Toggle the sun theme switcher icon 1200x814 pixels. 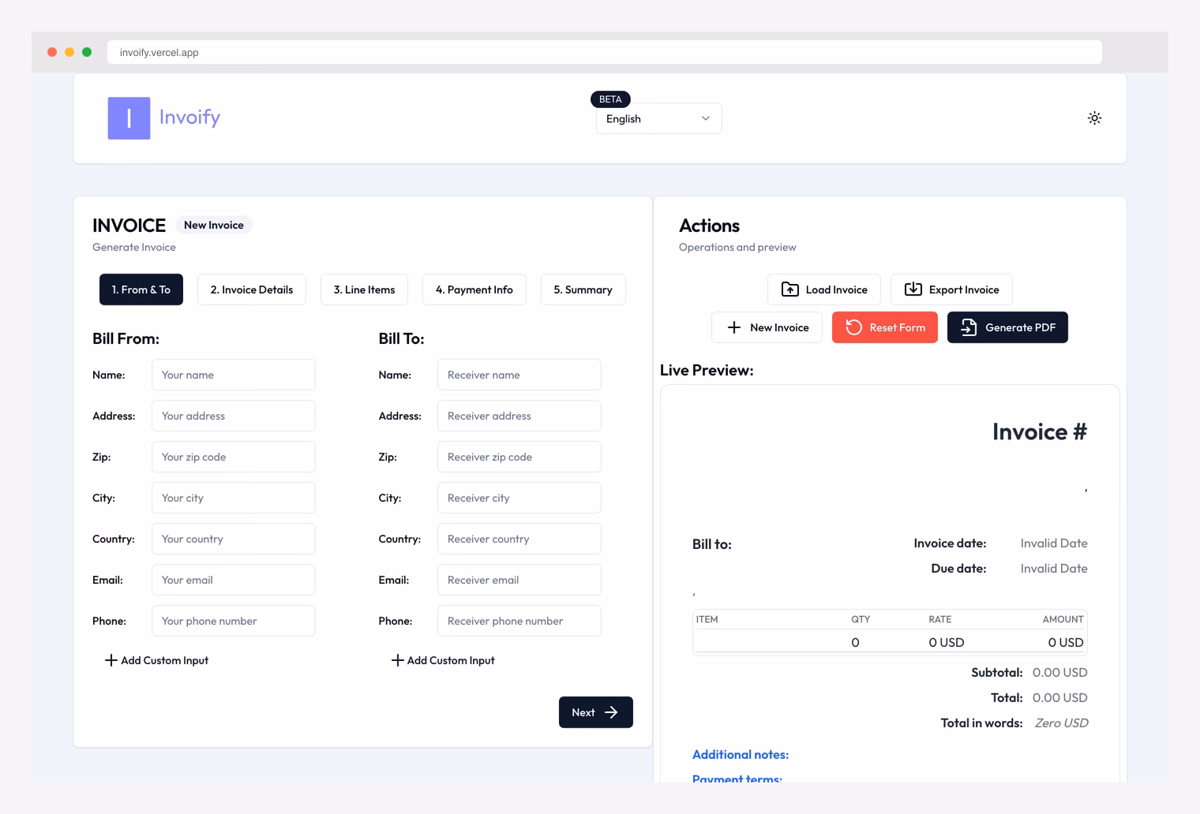point(1094,118)
